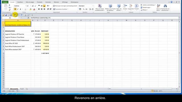Apply the red font color A

(x=34, y=9)
